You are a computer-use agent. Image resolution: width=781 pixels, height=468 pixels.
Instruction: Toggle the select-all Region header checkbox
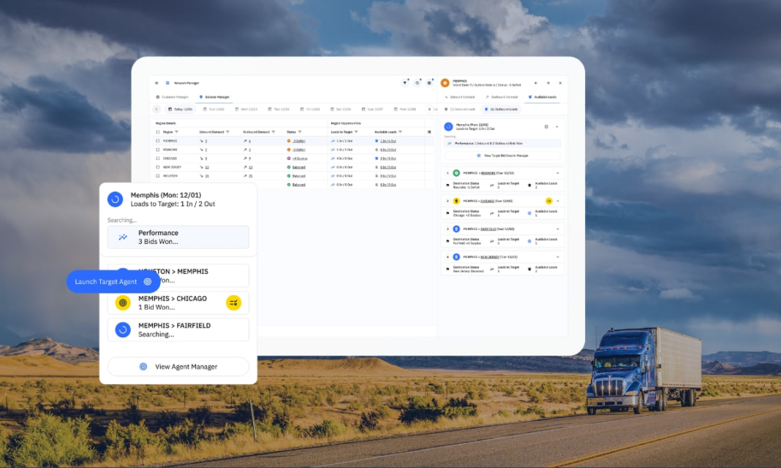(158, 131)
